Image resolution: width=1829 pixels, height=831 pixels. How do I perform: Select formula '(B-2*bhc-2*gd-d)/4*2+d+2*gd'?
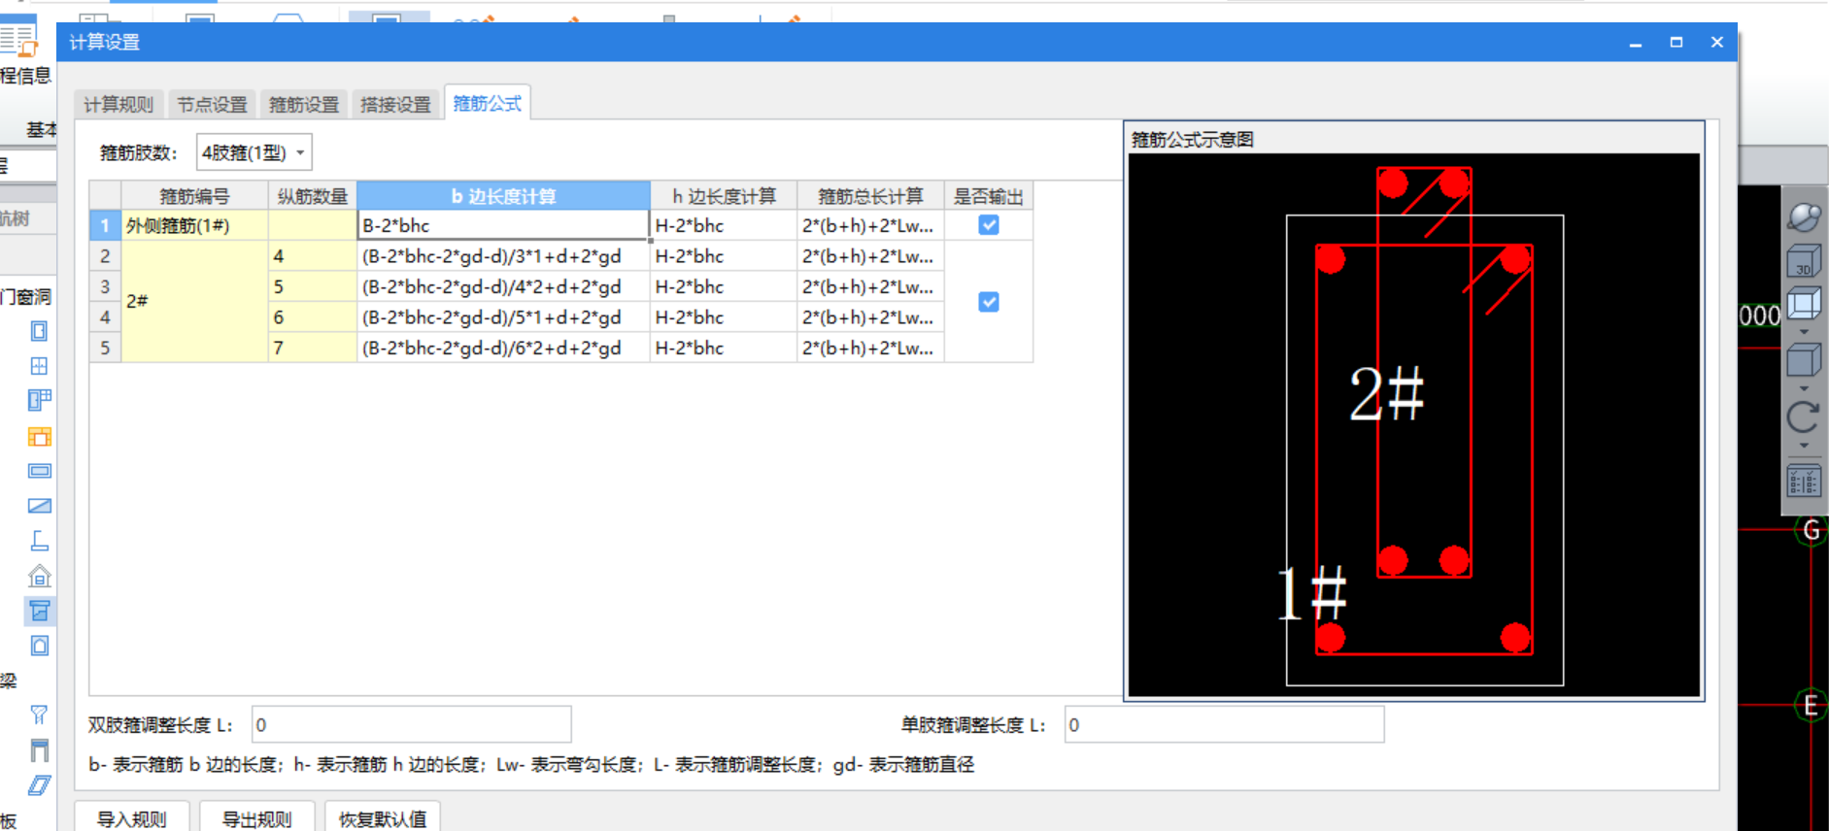(503, 286)
